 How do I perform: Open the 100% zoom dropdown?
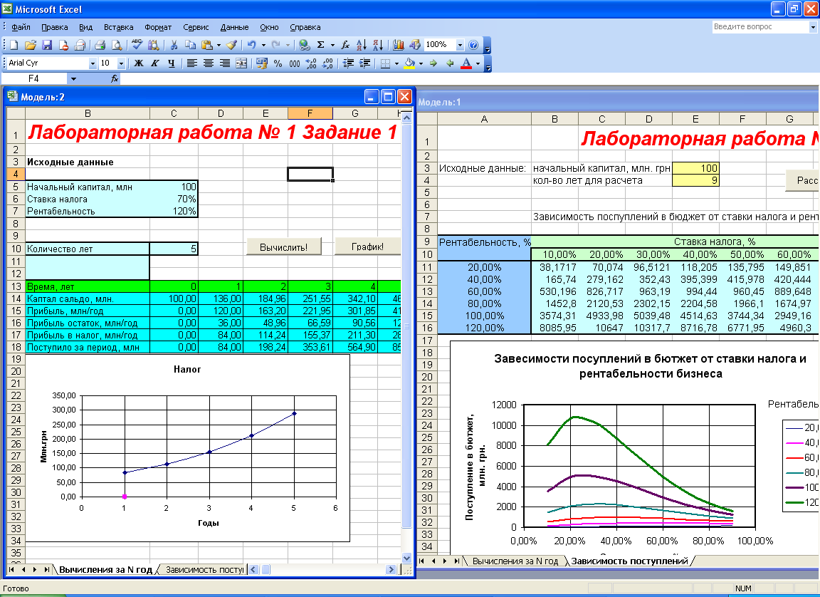click(x=460, y=45)
